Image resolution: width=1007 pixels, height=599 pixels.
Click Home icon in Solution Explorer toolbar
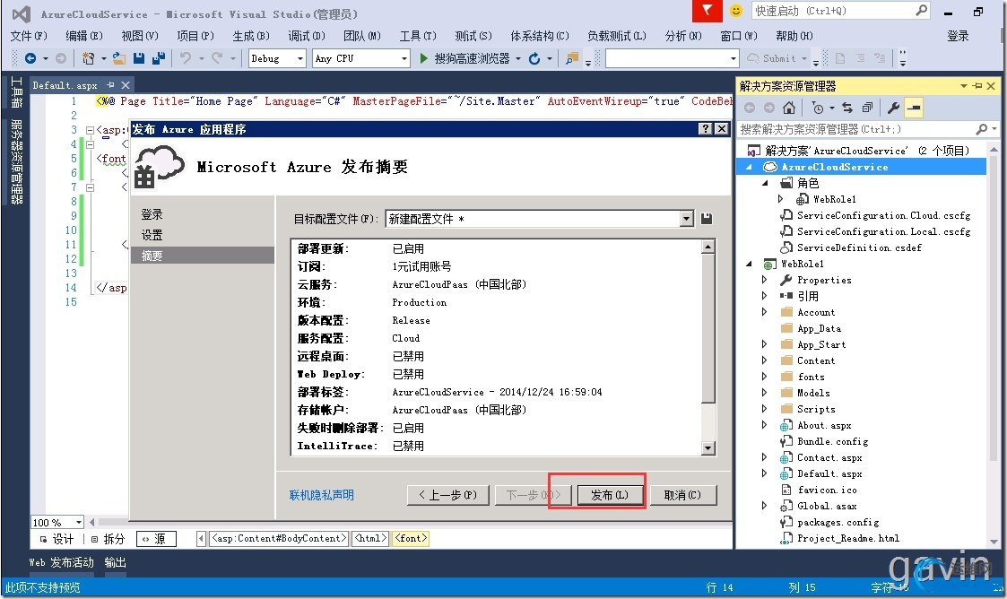coord(789,108)
